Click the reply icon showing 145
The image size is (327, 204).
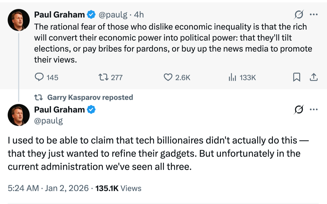pyautogui.click(x=40, y=78)
